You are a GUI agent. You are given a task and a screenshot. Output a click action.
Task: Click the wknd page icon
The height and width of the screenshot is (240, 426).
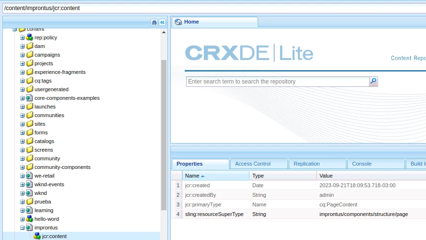pos(29,193)
